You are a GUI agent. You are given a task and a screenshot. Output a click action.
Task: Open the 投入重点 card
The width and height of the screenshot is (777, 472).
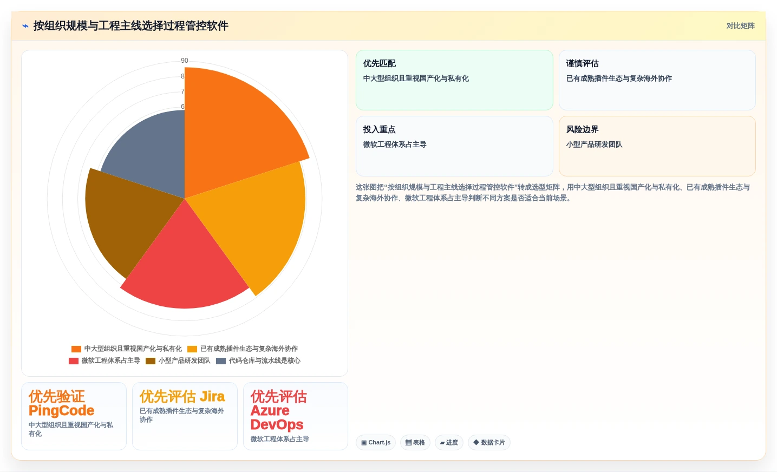pyautogui.click(x=454, y=146)
